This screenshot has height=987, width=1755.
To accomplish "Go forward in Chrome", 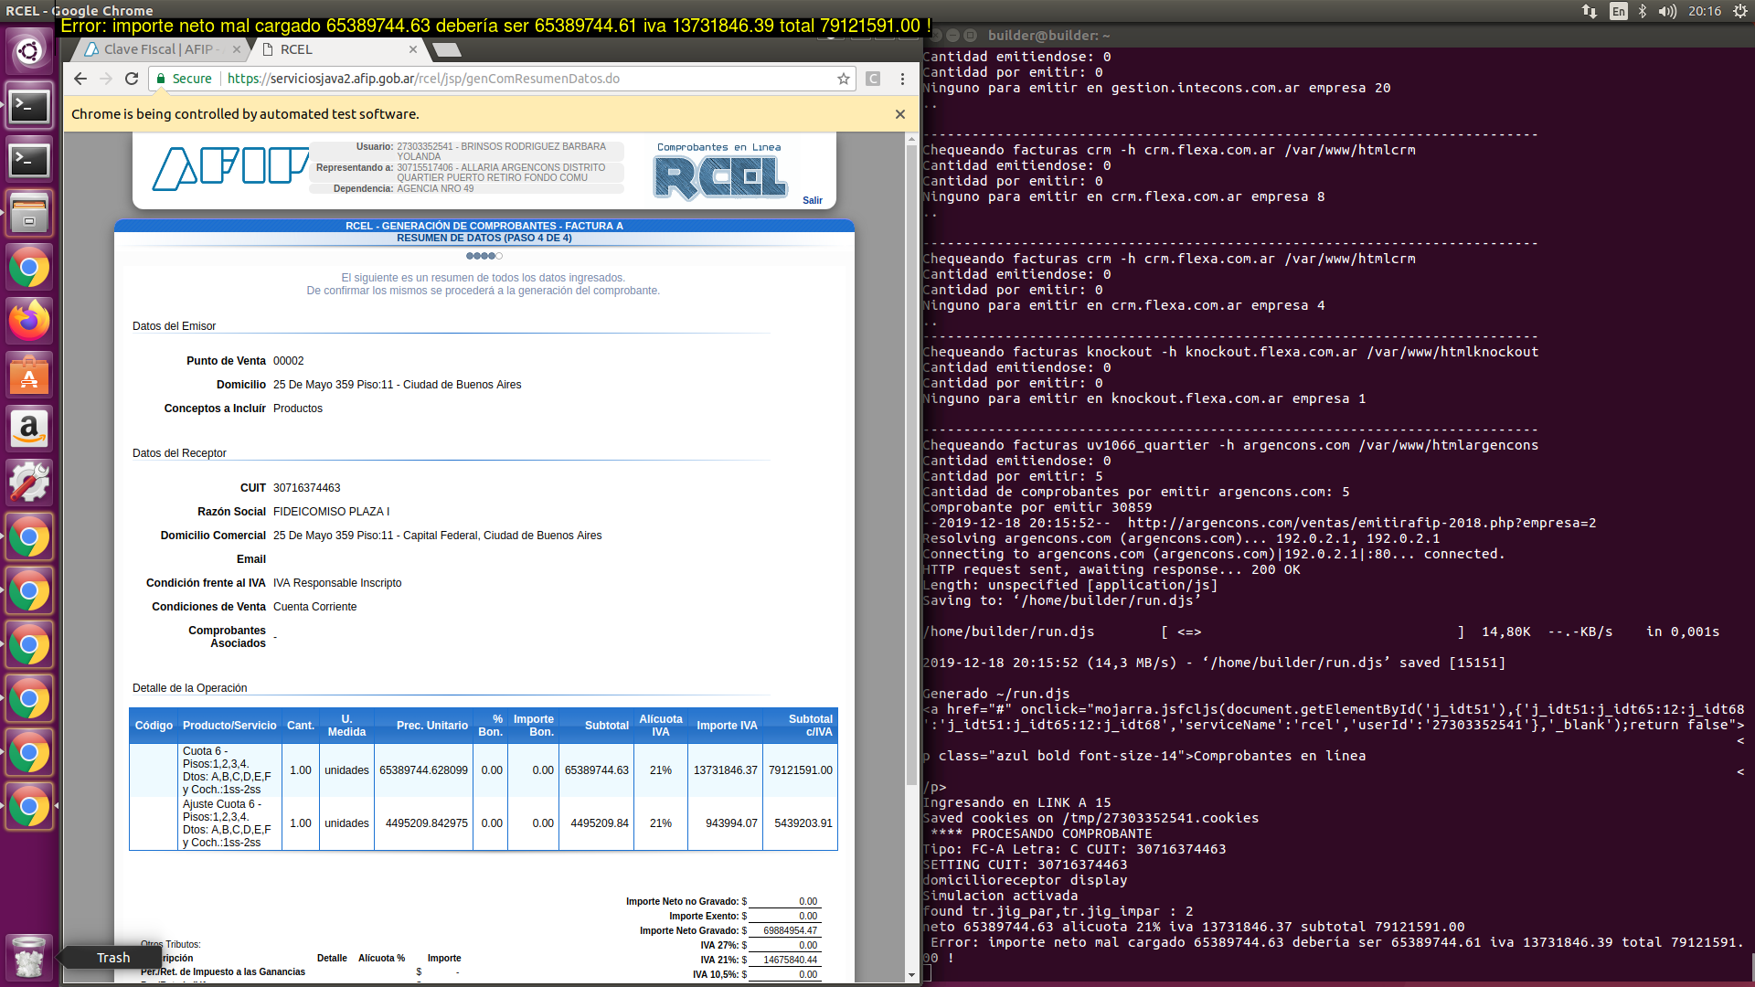I will [x=106, y=79].
